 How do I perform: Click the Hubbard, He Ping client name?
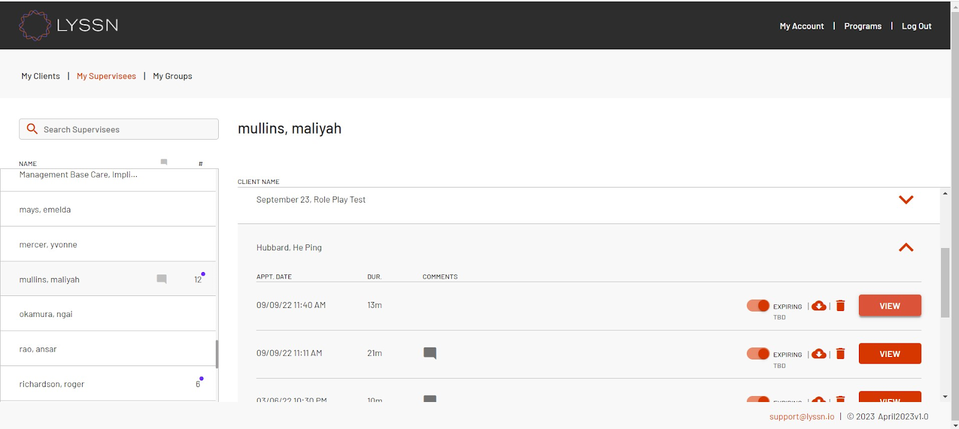point(289,247)
